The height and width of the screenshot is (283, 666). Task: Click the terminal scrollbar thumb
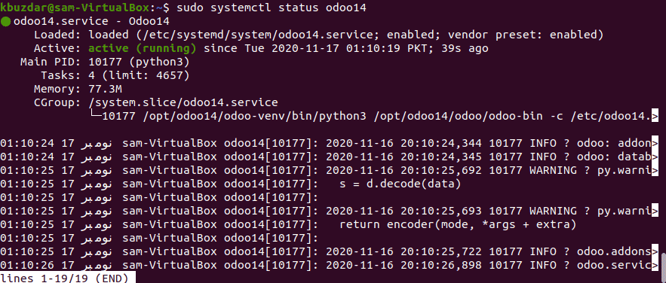[x=663, y=263]
